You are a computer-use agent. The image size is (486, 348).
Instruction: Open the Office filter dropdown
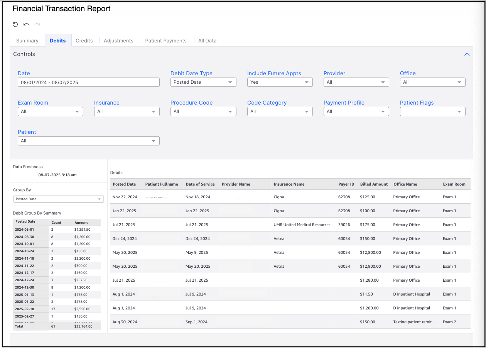[432, 82]
